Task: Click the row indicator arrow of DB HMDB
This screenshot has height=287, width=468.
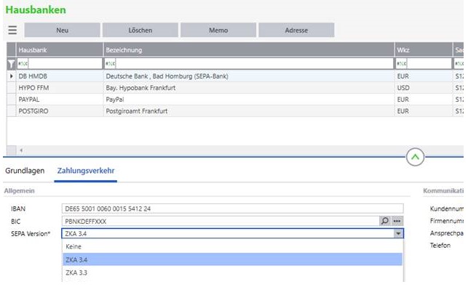Action: click(x=12, y=76)
